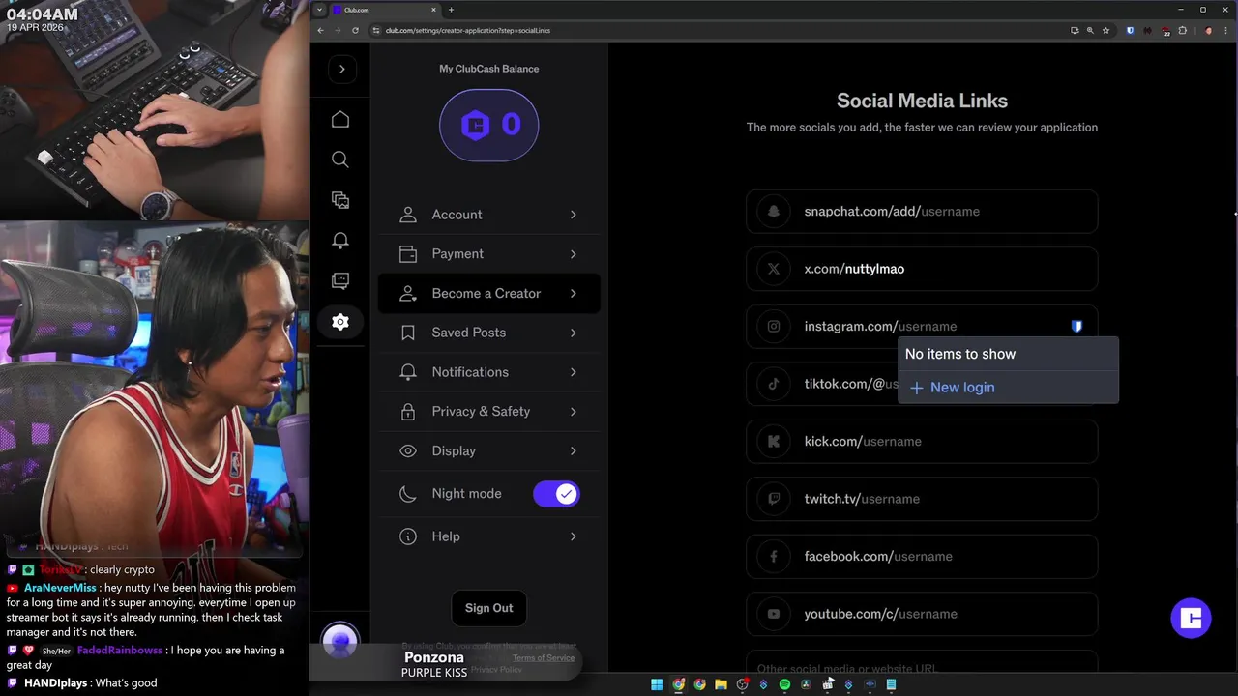Click the install app icon in the address bar
This screenshot has height=696, width=1238.
1075,30
